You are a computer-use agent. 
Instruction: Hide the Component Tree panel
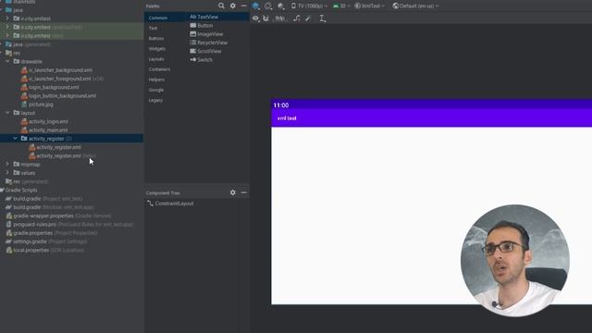pyautogui.click(x=243, y=192)
